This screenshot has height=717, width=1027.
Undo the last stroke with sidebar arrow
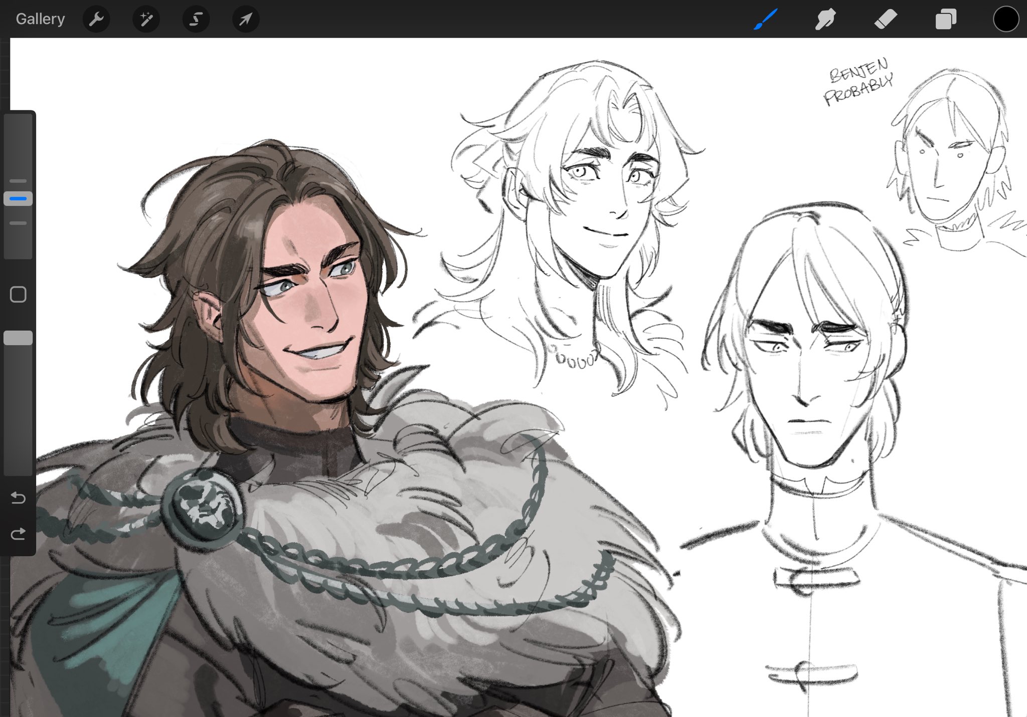pos(18,498)
